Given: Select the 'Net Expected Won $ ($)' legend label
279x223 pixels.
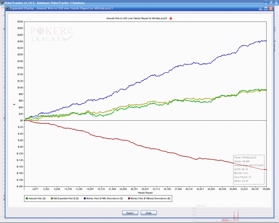Looking at the screenshot, I should 66,198.
